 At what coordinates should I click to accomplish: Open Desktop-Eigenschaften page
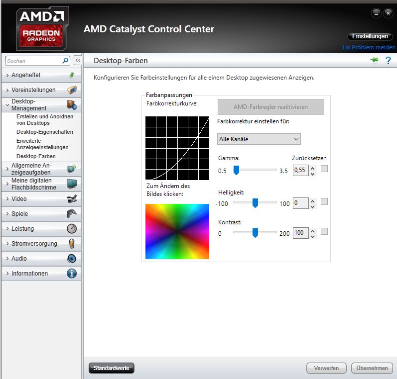(x=44, y=132)
